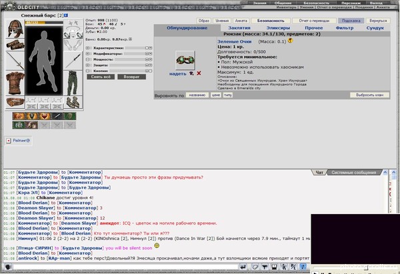Screen dimensions: 400x274
Task: Click the left-hand sword weapon slot
Action: 15,61
